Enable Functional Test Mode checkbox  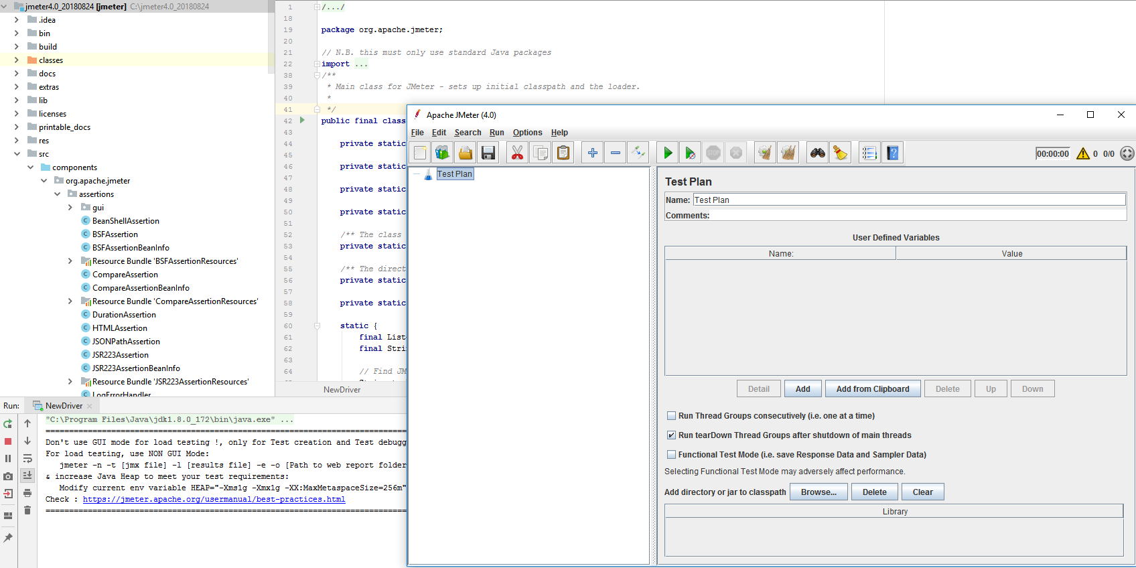[x=672, y=455]
